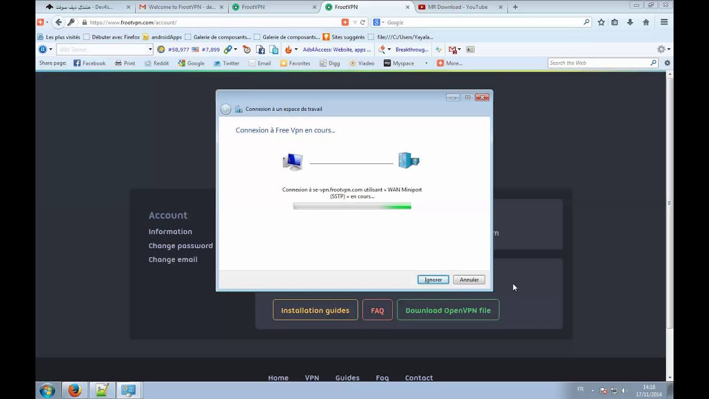Screen dimensions: 709x399
Task: Click the Google search magnifier icon
Action: [587, 22]
